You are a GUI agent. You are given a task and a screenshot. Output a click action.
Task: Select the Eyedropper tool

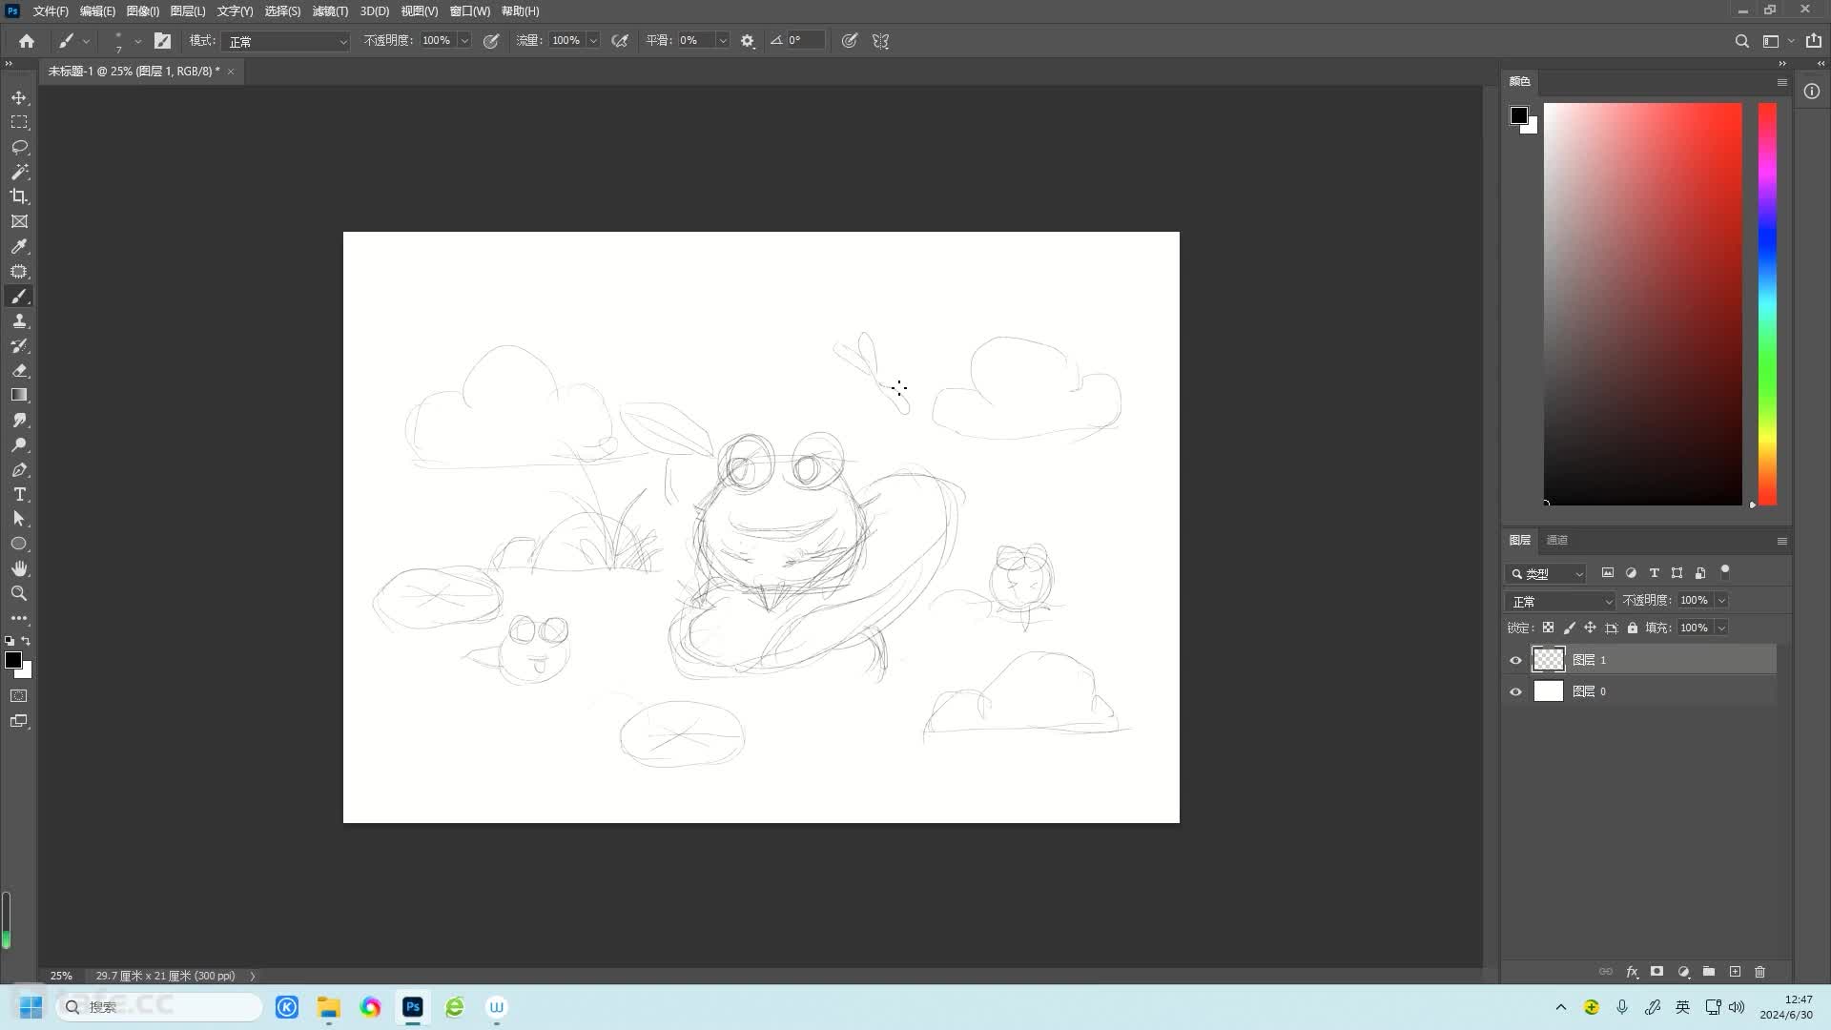pyautogui.click(x=19, y=246)
